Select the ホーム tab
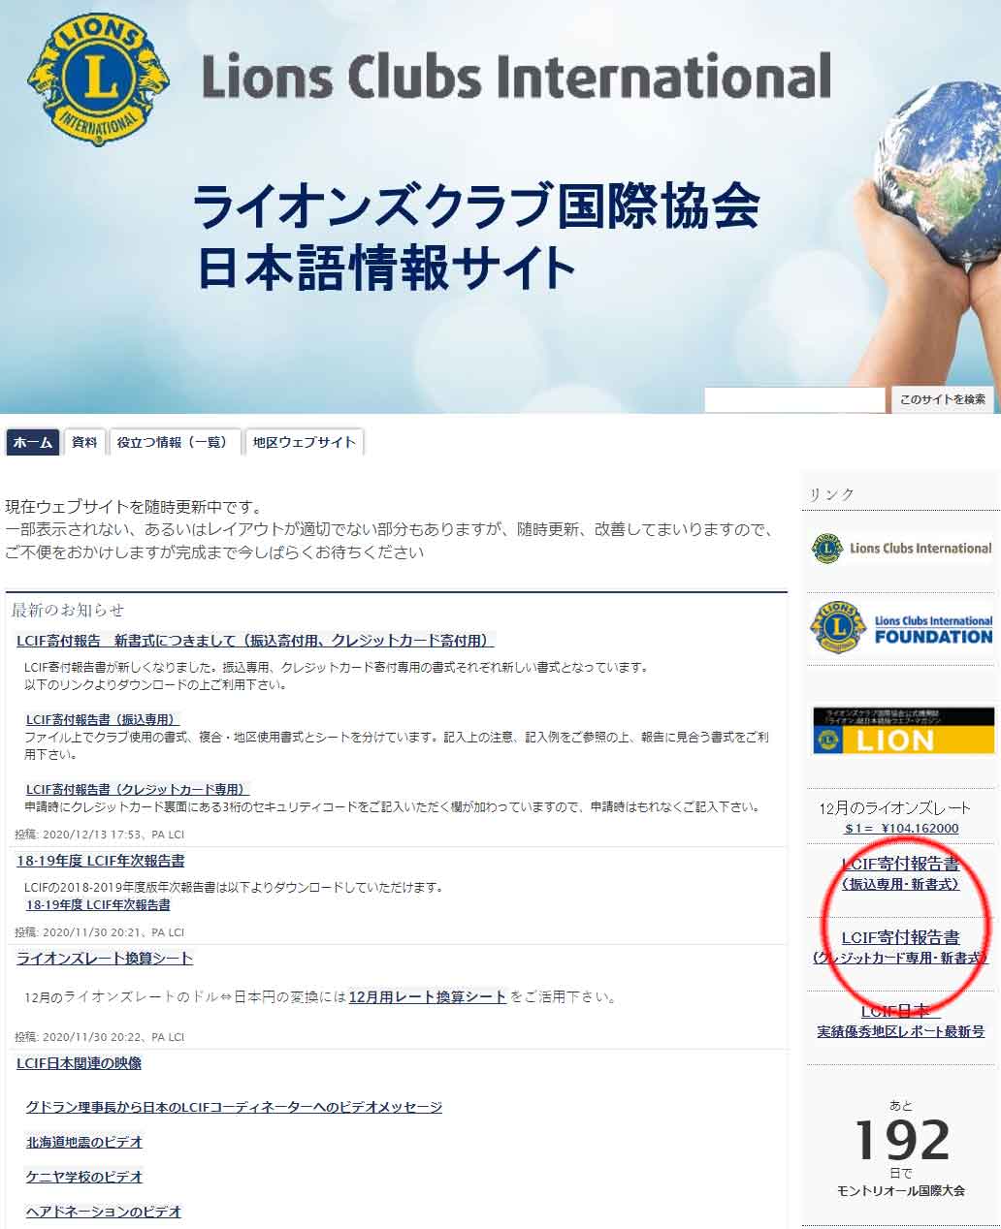1001x1229 pixels. pos(33,442)
